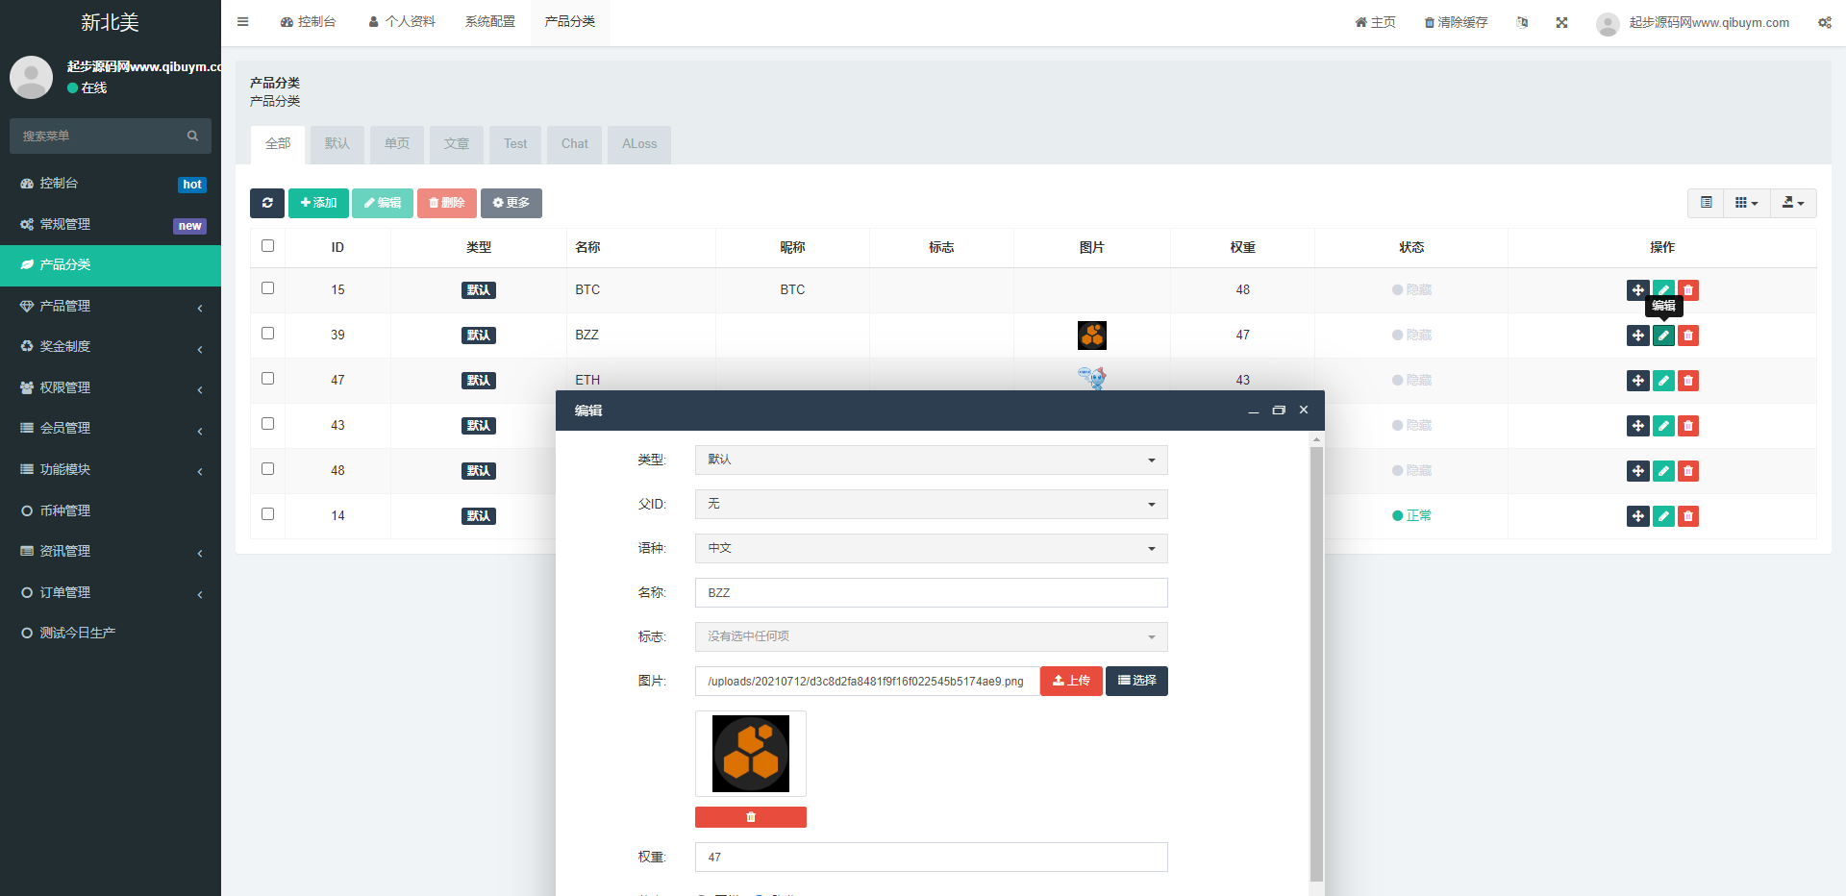Viewport: 1846px width, 896px height.
Task: Click the BZZ image preview in the edit dialog
Action: pos(751,754)
